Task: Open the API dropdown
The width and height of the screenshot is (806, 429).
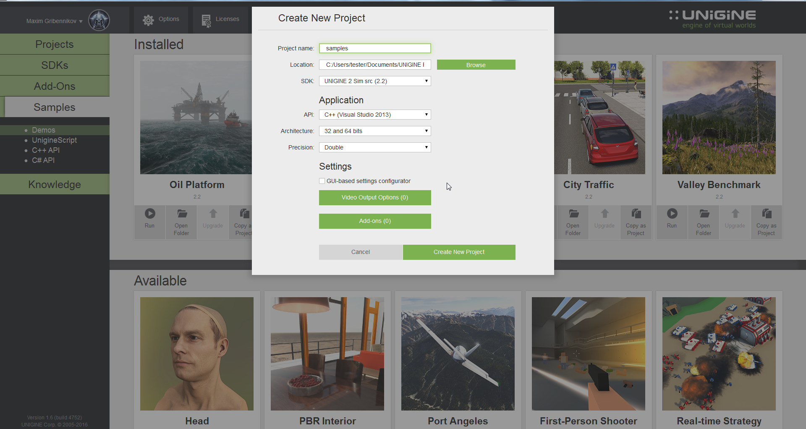Action: pos(375,115)
